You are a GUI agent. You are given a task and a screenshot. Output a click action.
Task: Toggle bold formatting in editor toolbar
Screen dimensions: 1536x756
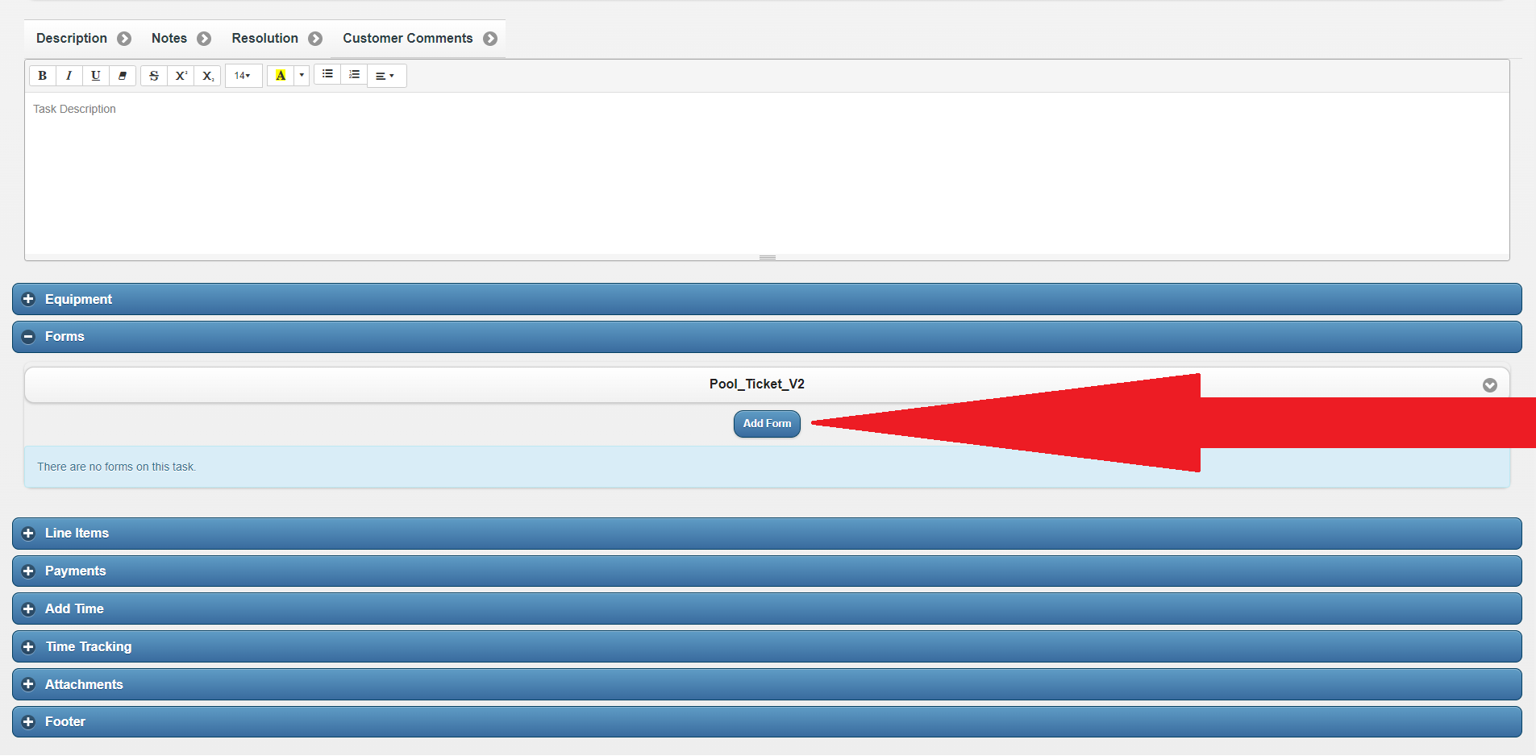(43, 76)
